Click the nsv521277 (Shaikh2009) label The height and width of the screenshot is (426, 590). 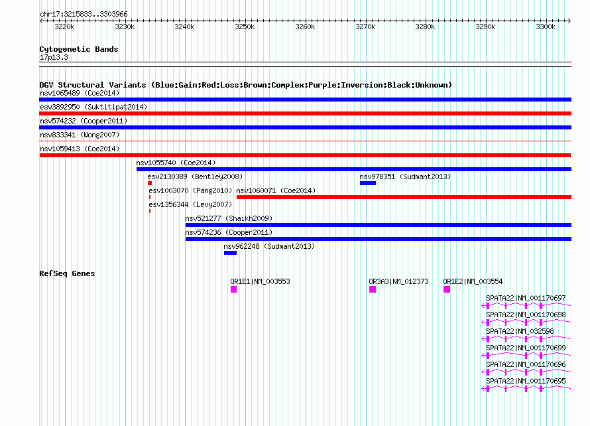[229, 218]
